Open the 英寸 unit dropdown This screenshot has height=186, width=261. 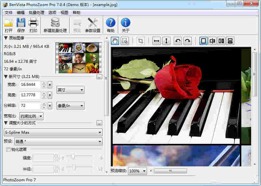70,90
